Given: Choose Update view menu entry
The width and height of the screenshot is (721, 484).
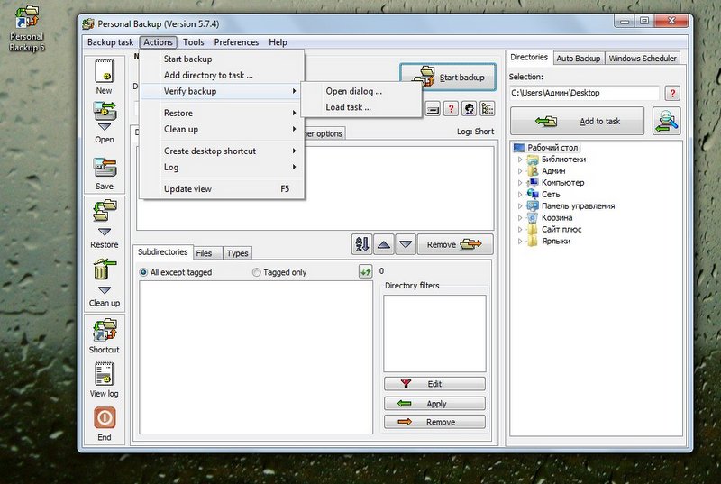Looking at the screenshot, I should [222, 189].
